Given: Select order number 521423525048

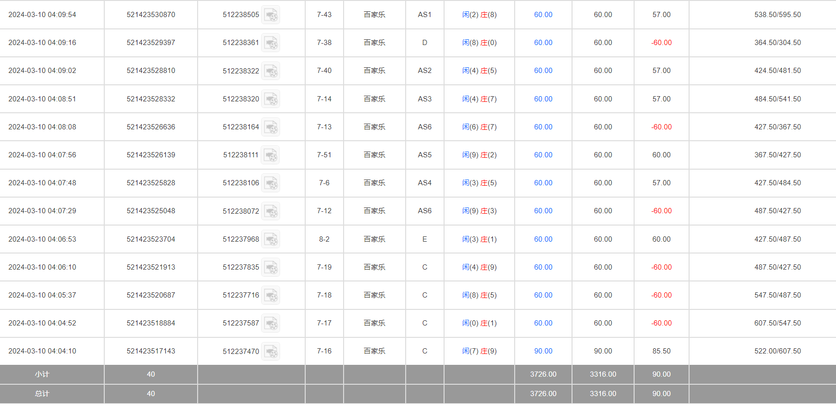Looking at the screenshot, I should pos(151,211).
